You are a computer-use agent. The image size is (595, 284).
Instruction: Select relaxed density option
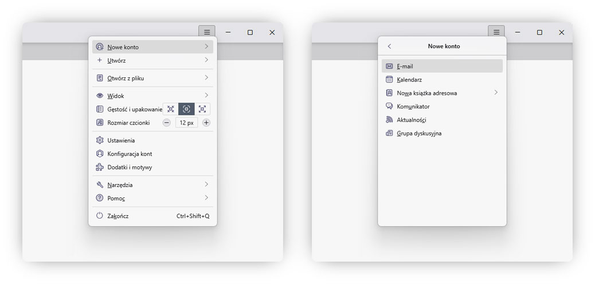point(202,109)
